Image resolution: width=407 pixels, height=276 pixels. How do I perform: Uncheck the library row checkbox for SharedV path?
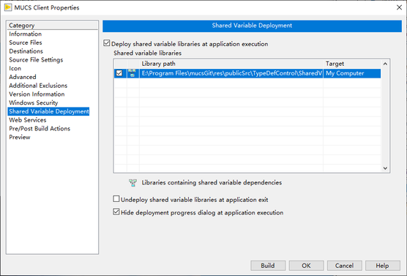pyautogui.click(x=119, y=73)
